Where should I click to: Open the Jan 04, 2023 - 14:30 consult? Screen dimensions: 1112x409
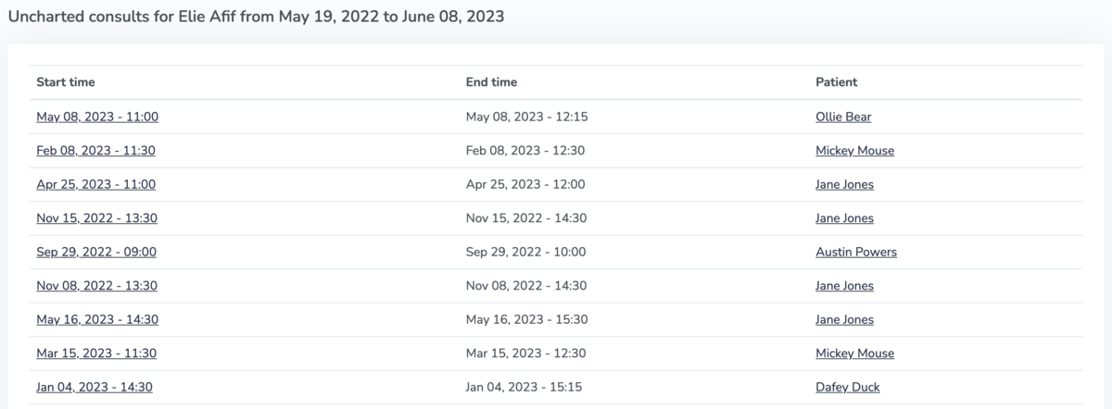(95, 388)
